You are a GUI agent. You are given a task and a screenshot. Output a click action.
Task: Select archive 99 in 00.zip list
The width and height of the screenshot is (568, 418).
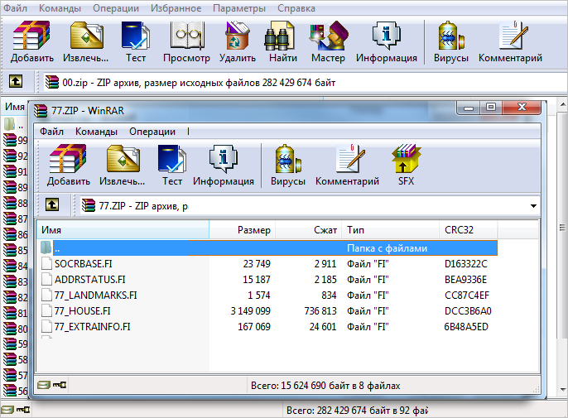click(15, 140)
